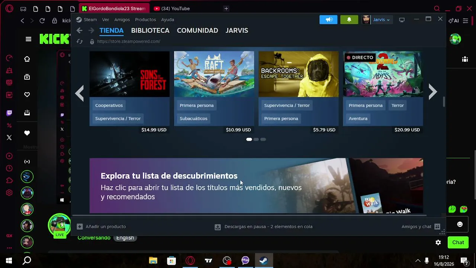Open the Ayuda menu
The height and width of the screenshot is (268, 476).
click(x=167, y=20)
